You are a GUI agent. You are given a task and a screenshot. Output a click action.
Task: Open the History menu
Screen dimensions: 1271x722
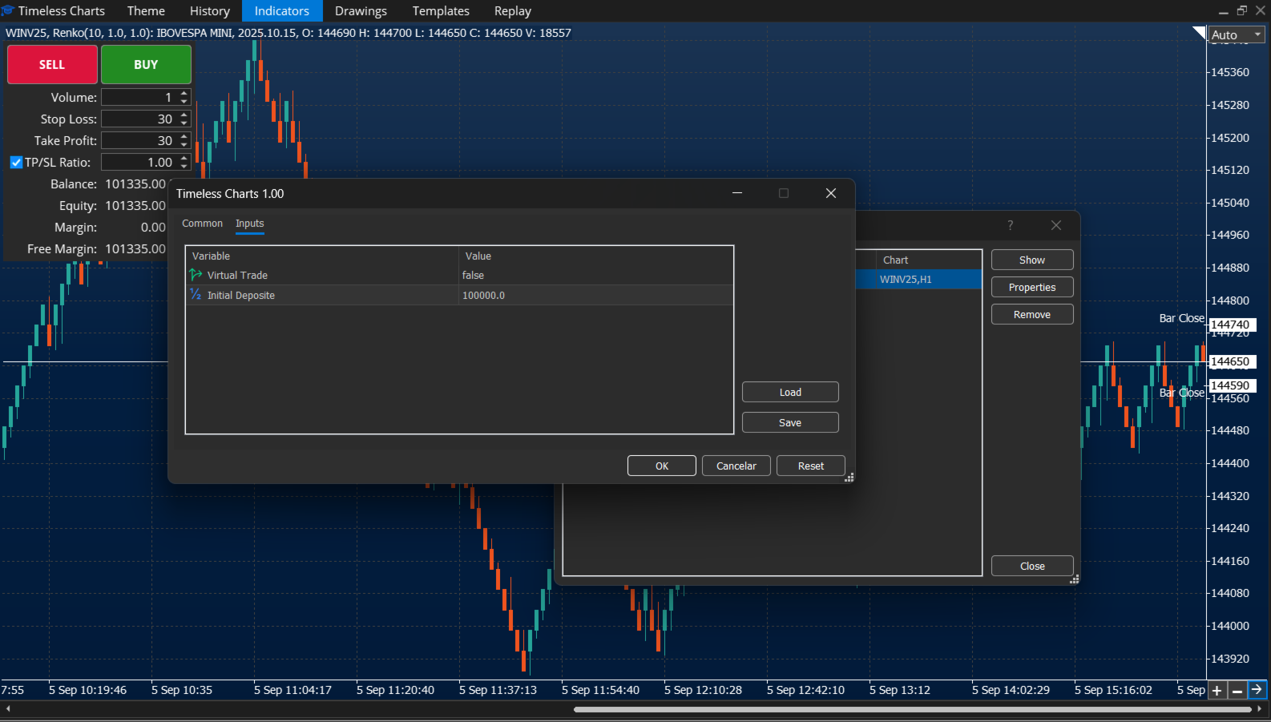(210, 10)
